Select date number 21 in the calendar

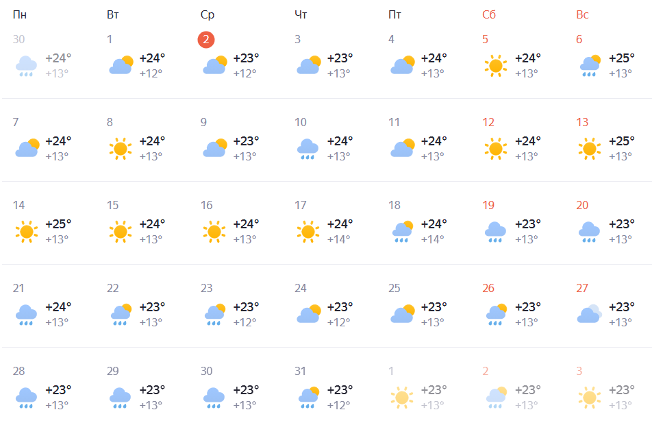point(18,288)
